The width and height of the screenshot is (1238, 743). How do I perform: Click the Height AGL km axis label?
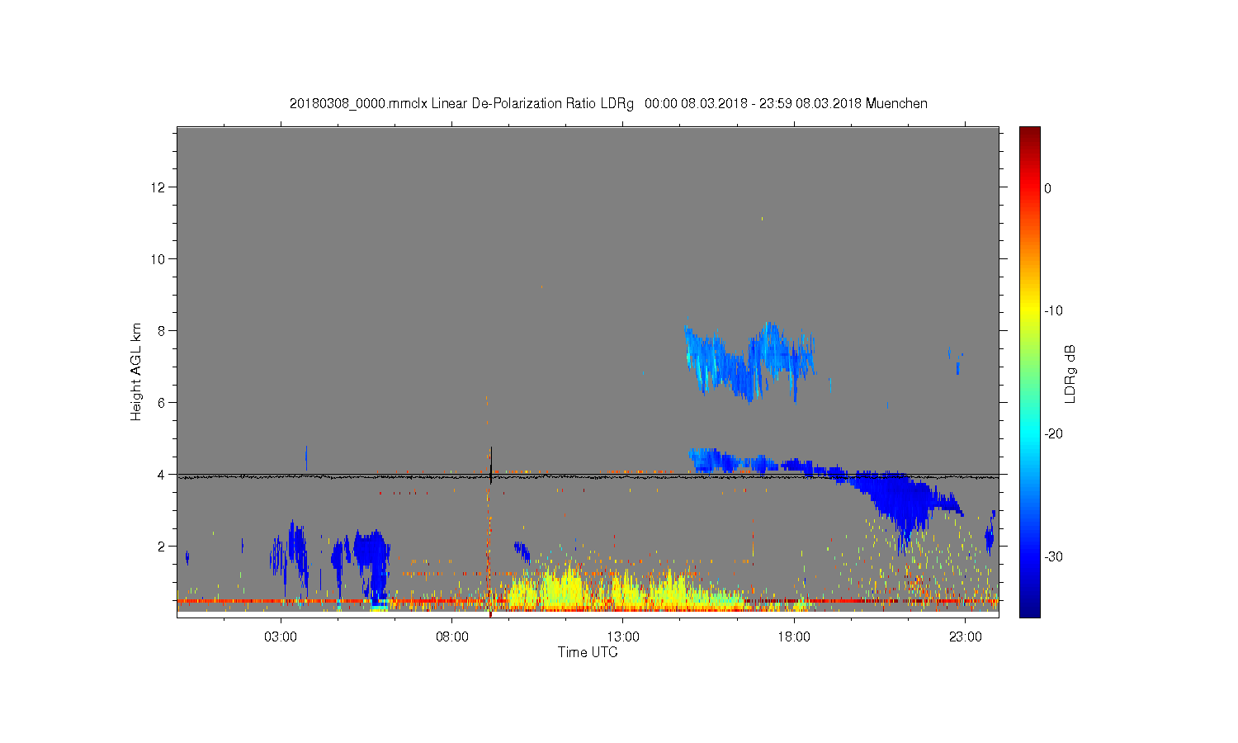(x=136, y=372)
